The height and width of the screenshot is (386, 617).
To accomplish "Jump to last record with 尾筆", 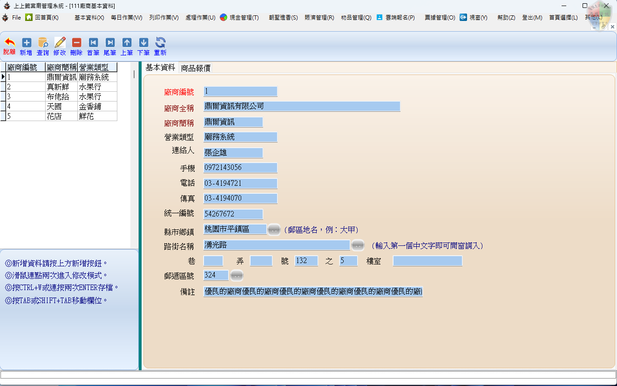I will point(110,43).
